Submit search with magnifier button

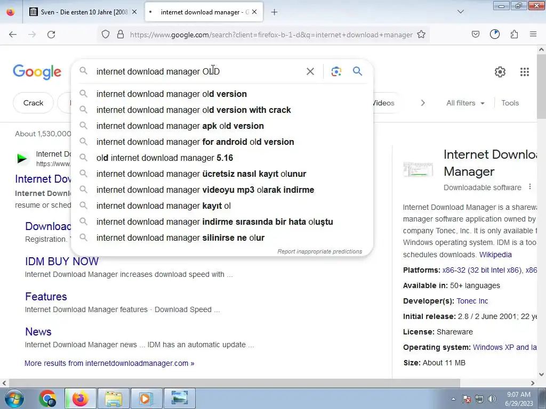[358, 71]
